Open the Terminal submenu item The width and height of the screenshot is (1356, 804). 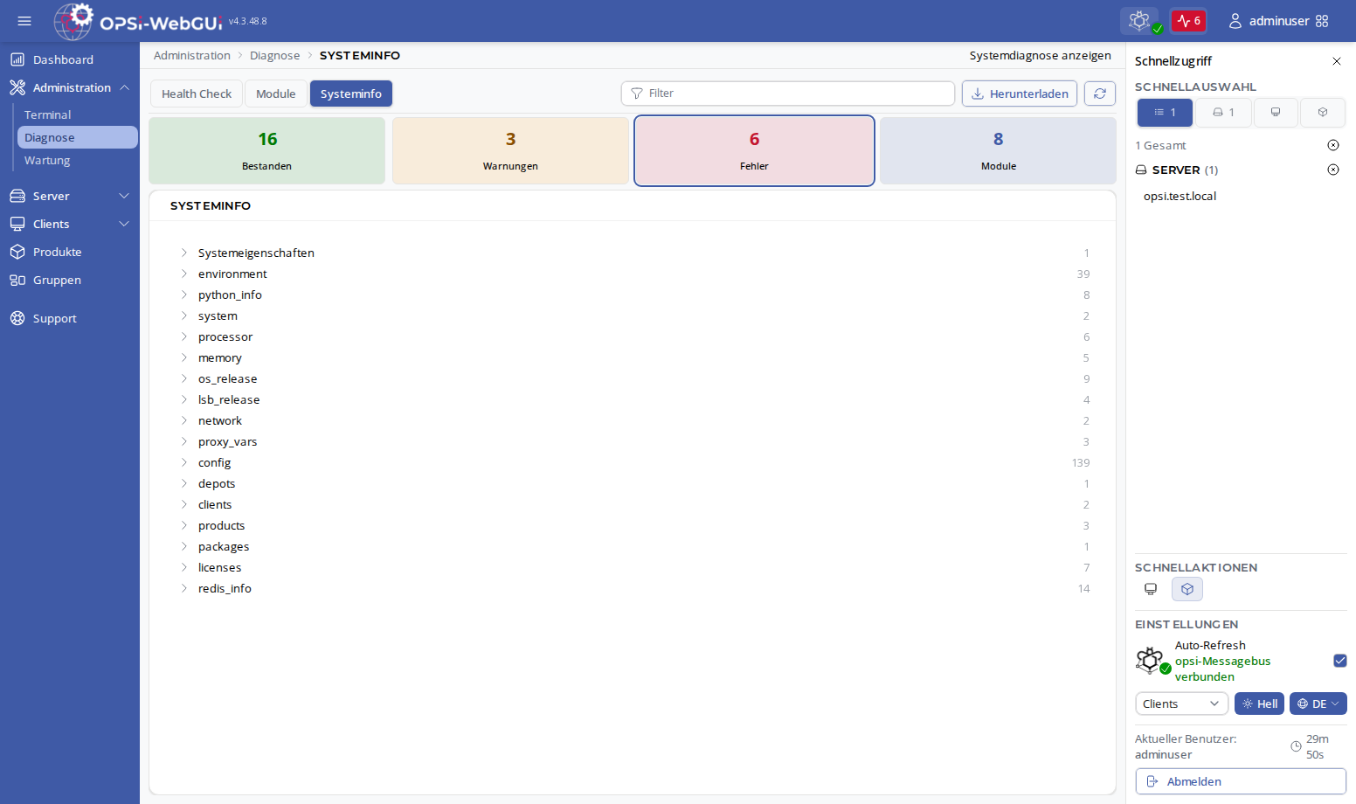[77, 114]
